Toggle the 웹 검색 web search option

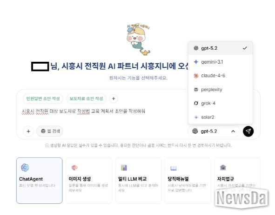point(50,131)
